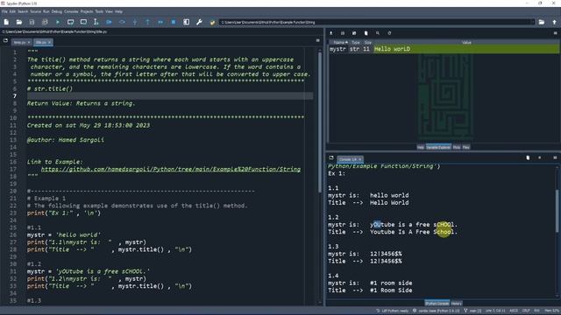This screenshot has width=561, height=315.
Task: Open the Debug menu
Action: click(57, 11)
